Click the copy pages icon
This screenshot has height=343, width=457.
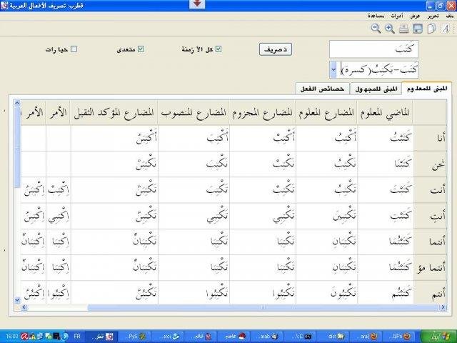point(431,29)
